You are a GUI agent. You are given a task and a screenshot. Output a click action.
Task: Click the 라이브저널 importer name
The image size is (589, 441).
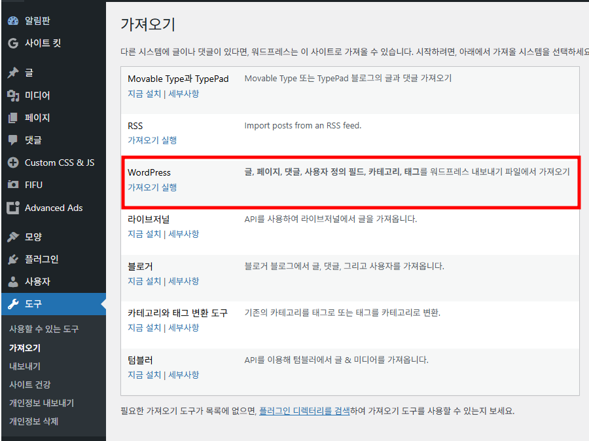click(149, 219)
